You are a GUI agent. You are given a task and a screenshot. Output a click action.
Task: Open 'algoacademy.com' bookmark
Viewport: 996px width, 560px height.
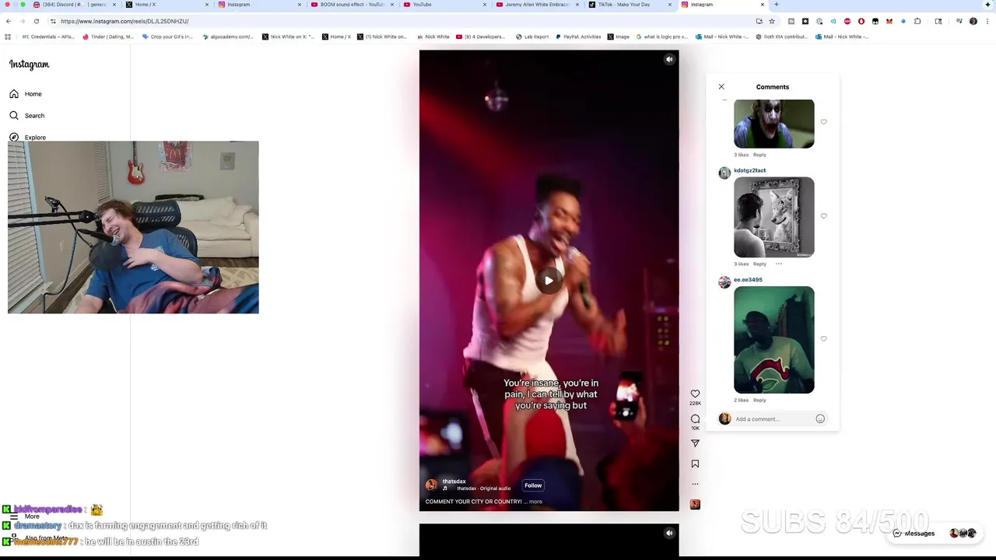point(227,37)
